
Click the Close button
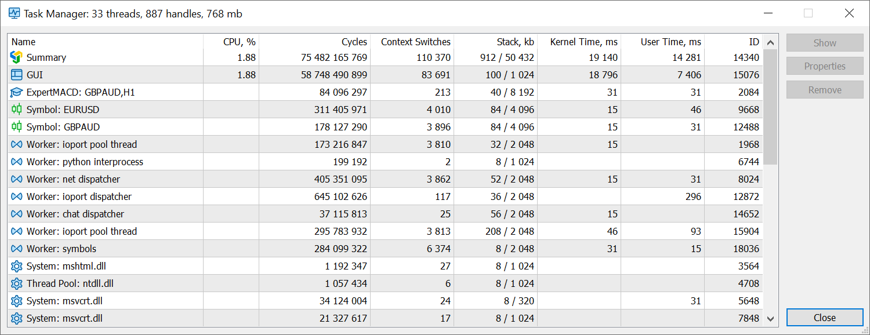pyautogui.click(x=825, y=318)
